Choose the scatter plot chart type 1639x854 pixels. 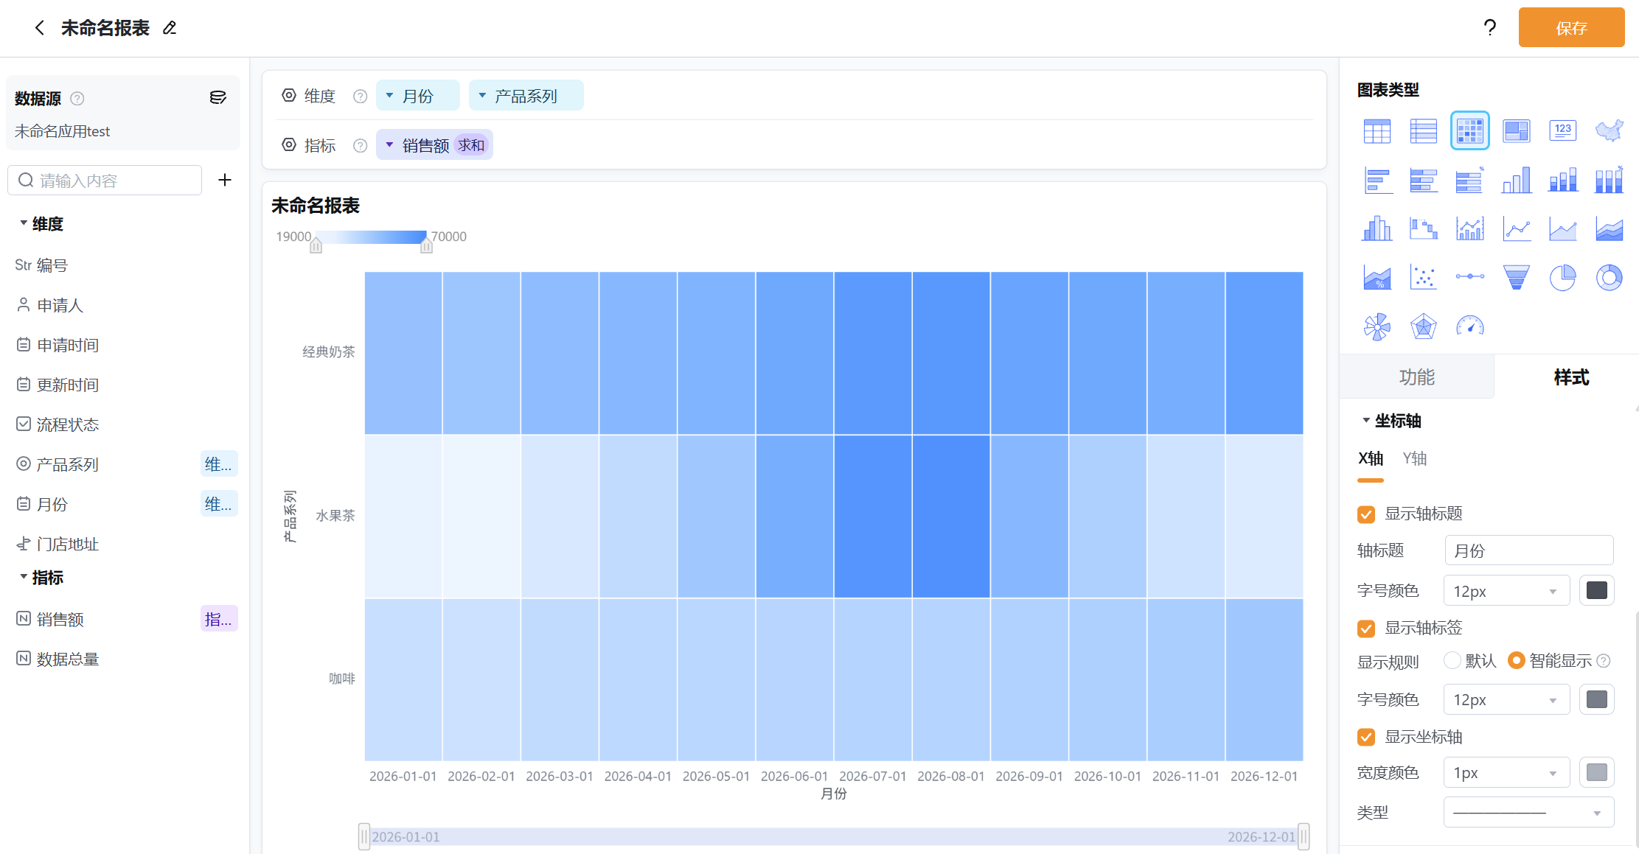1423,278
